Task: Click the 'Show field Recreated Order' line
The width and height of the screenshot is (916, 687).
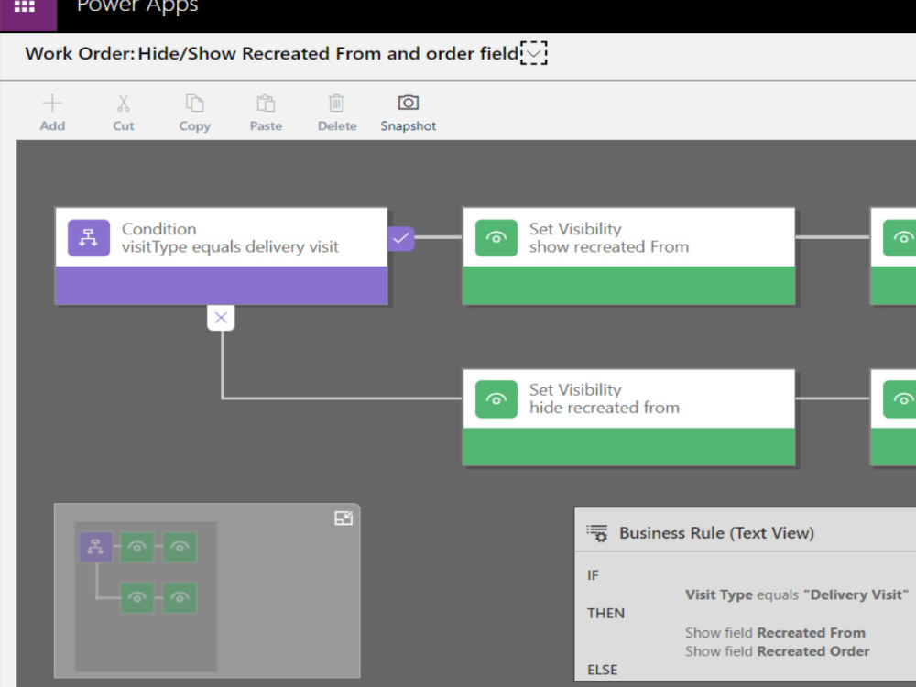Action: pos(778,651)
